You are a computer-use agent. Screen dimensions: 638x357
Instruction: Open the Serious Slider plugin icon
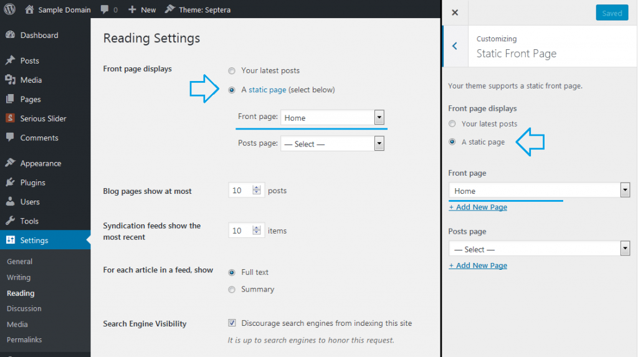(x=11, y=118)
